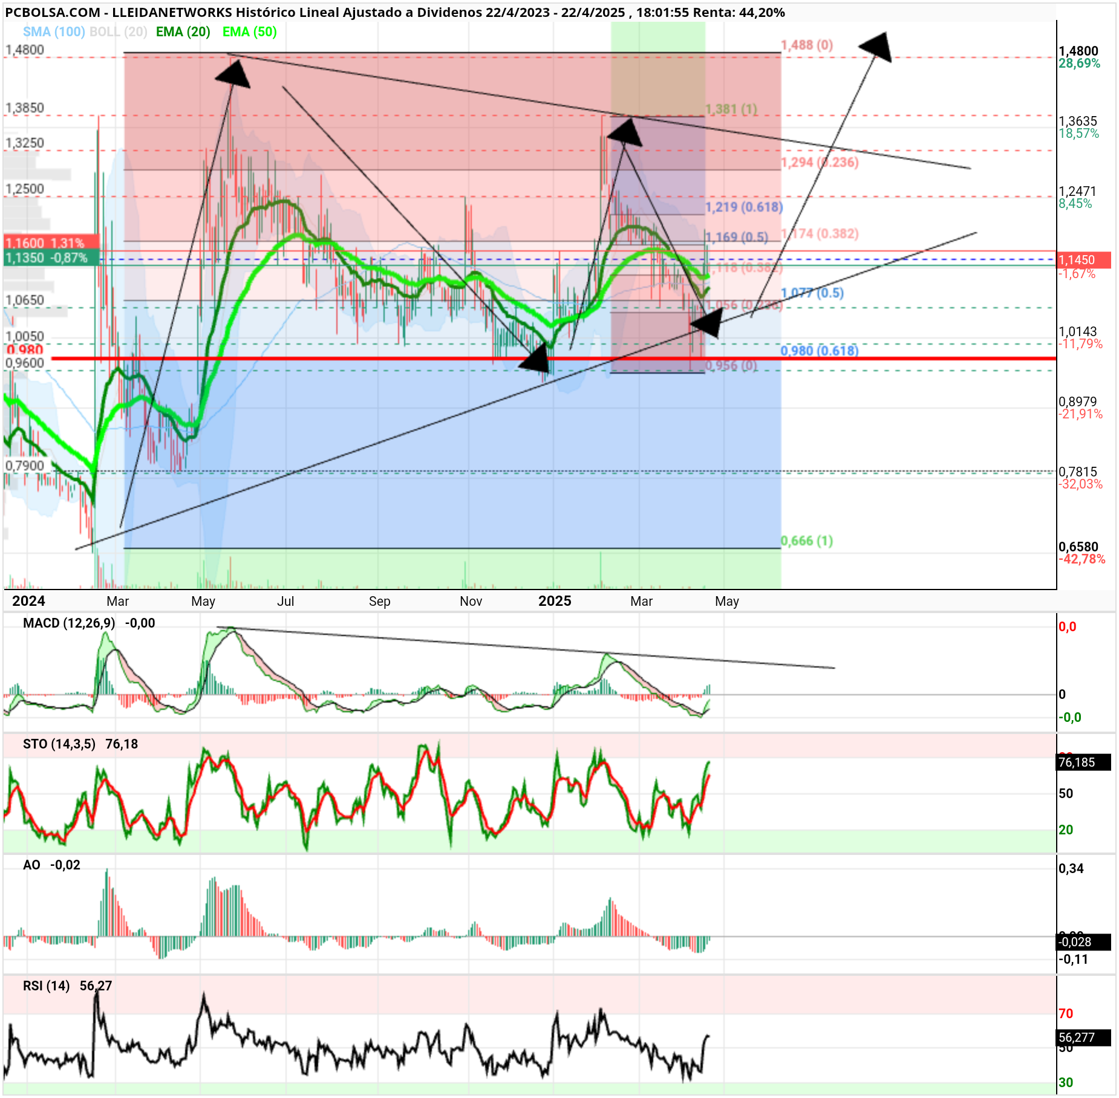Click the -11,79% percentage label
1119x1098 pixels.
click(1081, 344)
